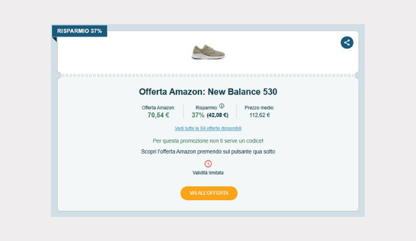Screen dimensions: 416x241
Task: Open the New Balance shoe image
Action: [x=208, y=52]
